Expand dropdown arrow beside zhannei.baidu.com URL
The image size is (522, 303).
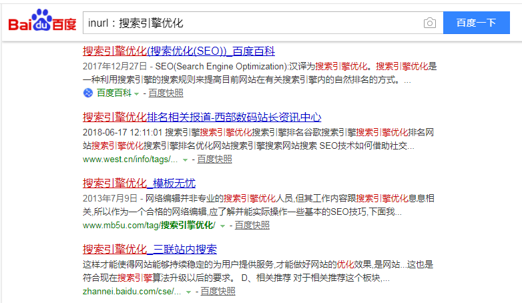[x=188, y=292]
